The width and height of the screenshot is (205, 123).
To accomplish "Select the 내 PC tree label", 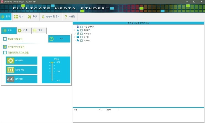I will coord(86,37).
